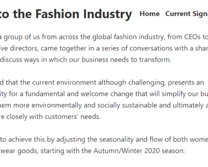208x167 pixels.
Task: Click the word 'Industry' in the header title
Action: pyautogui.click(x=107, y=14)
